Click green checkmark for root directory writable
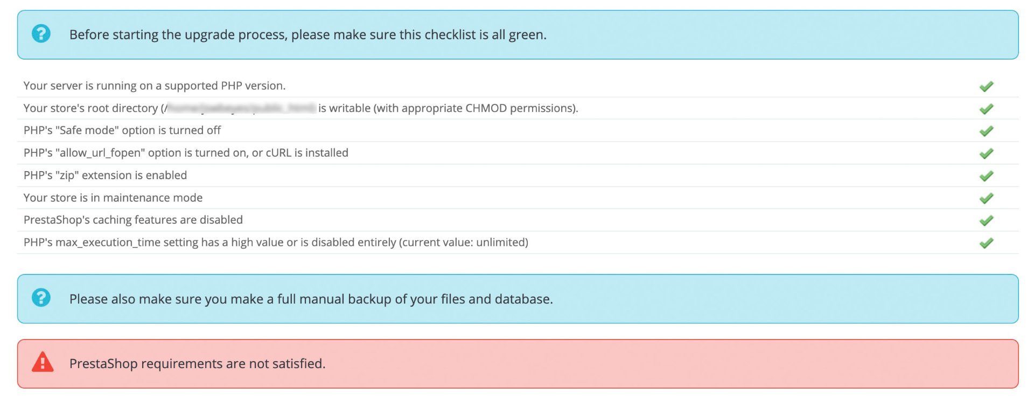This screenshot has width=1034, height=409. [x=986, y=109]
